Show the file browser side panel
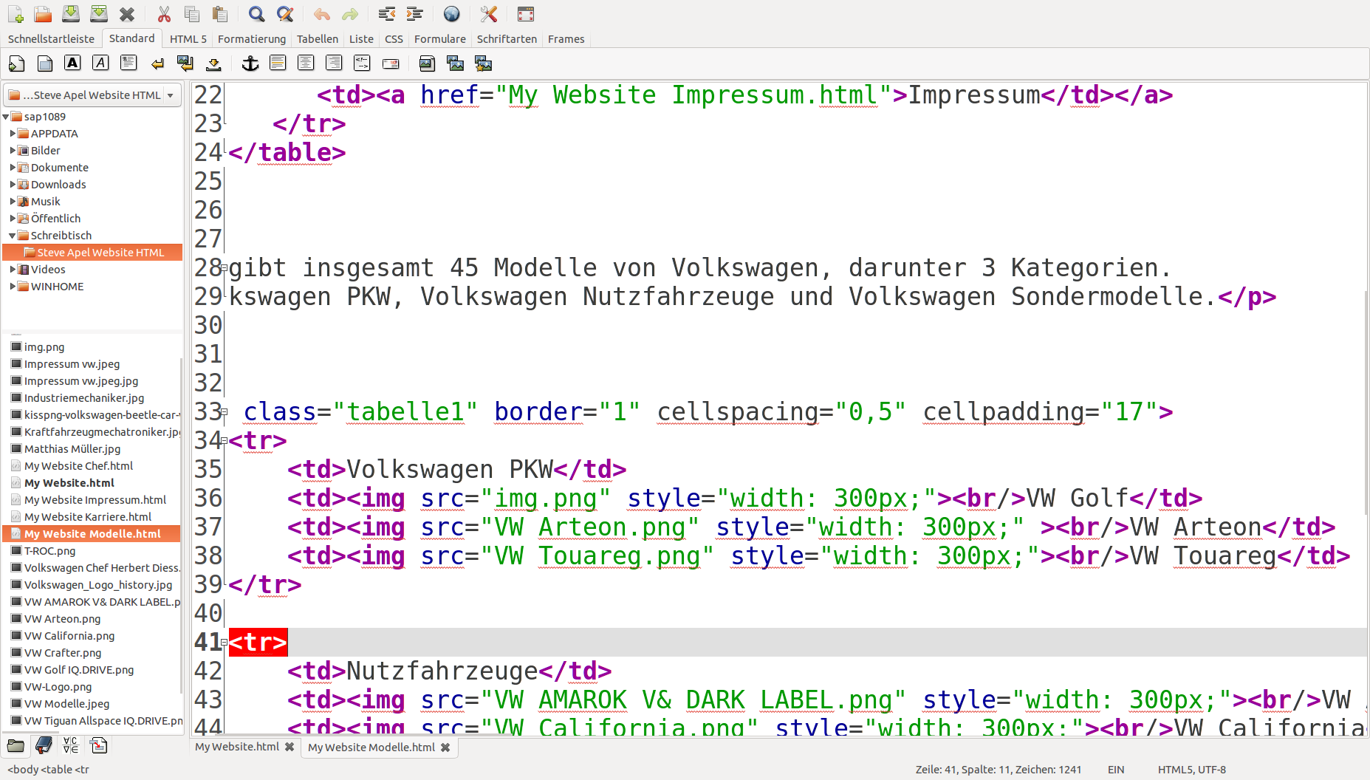This screenshot has height=780, width=1370. 16,745
